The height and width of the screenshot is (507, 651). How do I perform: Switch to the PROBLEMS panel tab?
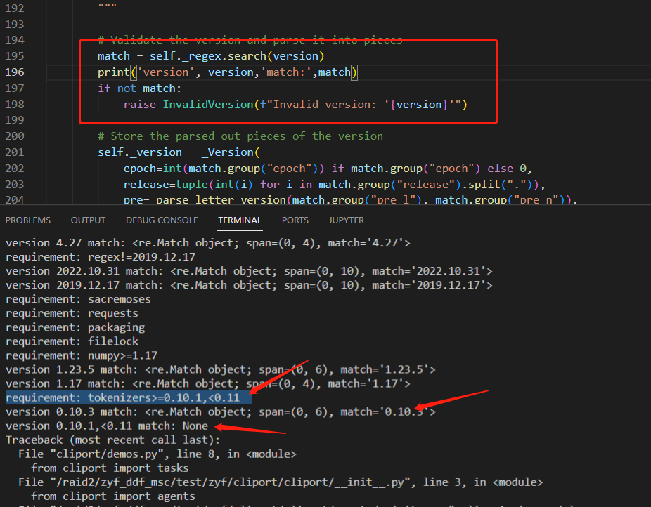(27, 220)
